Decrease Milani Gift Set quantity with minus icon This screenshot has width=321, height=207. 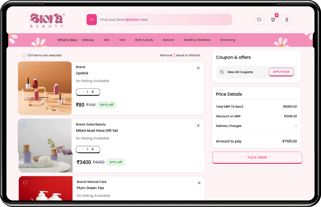[82, 149]
